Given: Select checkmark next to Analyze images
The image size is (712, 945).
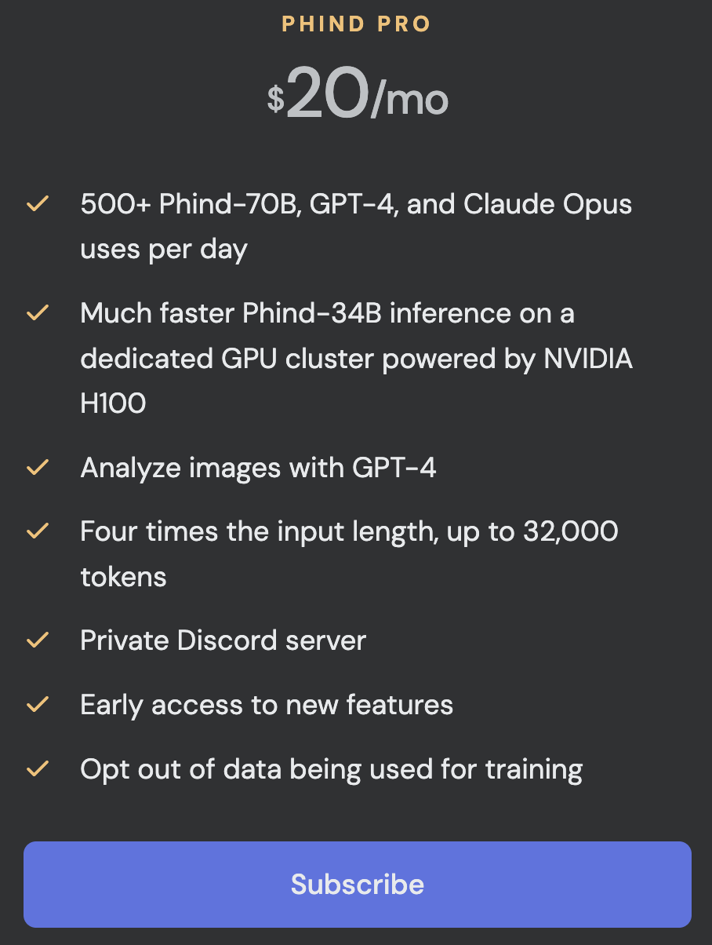Looking at the screenshot, I should pos(38,468).
